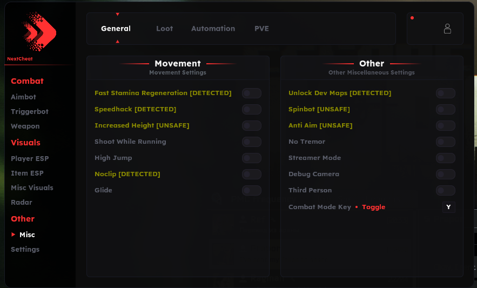
Task: Open the Automation tab
Action: (213, 29)
